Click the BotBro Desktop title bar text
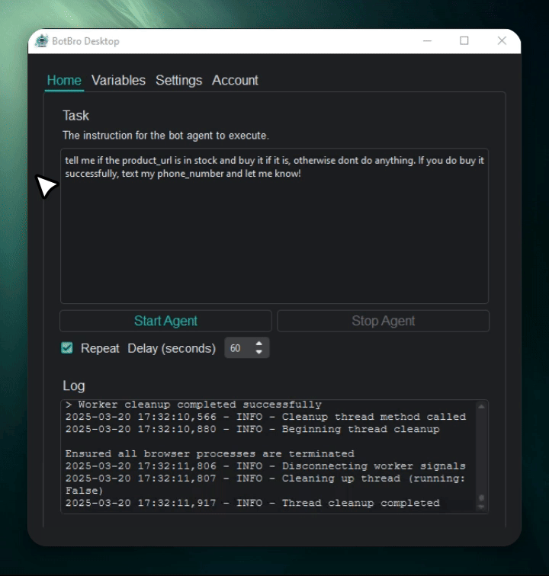The width and height of the screenshot is (549, 576). point(85,41)
